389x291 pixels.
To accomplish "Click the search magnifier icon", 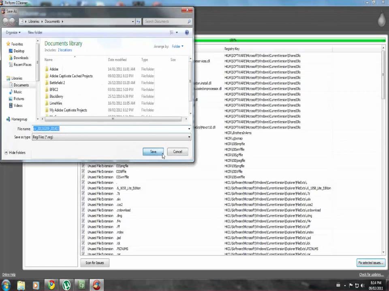I will pos(189,21).
